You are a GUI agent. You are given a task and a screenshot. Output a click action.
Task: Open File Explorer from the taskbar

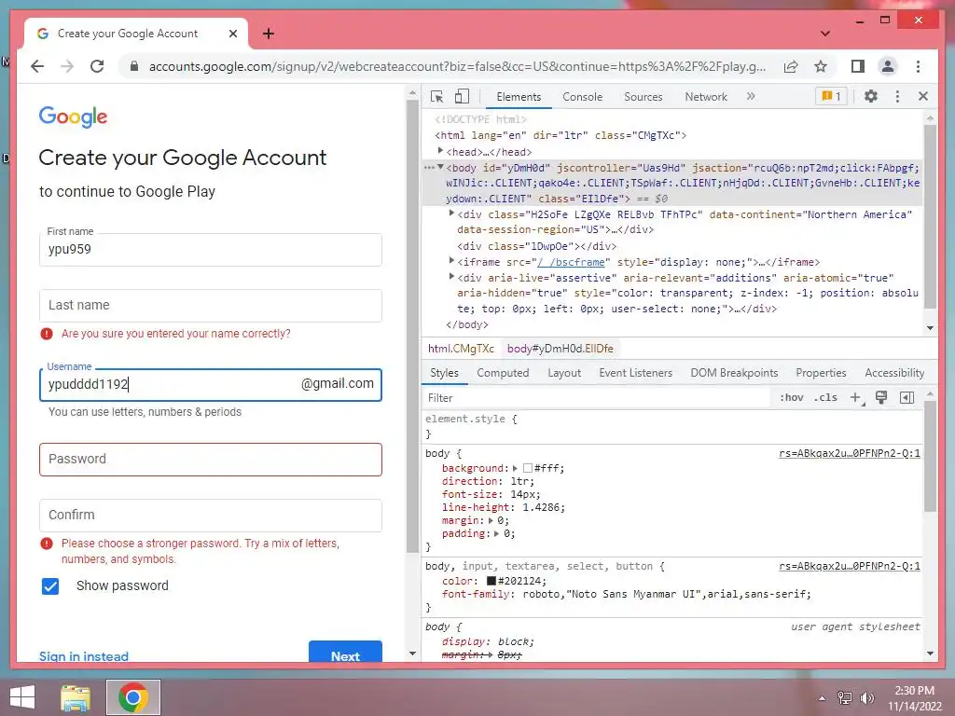point(76,697)
